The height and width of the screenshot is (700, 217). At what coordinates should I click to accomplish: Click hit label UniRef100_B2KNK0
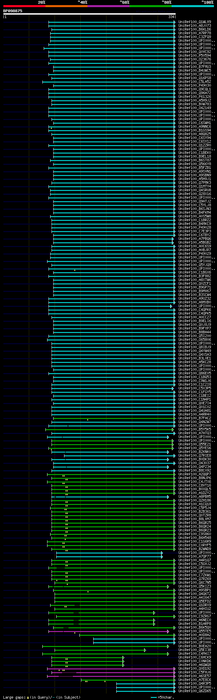pos(195,452)
